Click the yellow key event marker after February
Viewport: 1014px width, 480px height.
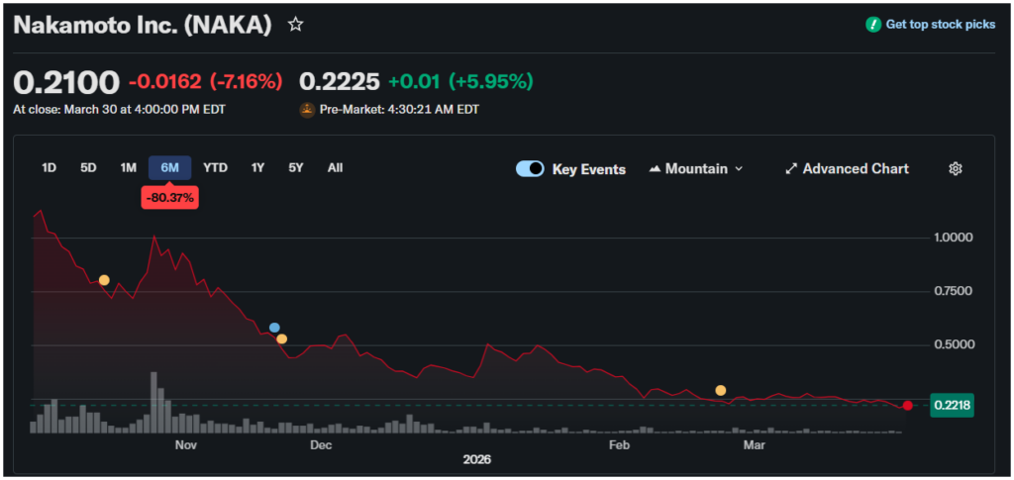coord(721,390)
